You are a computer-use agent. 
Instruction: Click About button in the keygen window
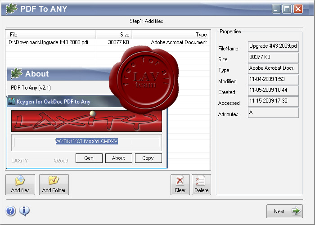[118, 158]
